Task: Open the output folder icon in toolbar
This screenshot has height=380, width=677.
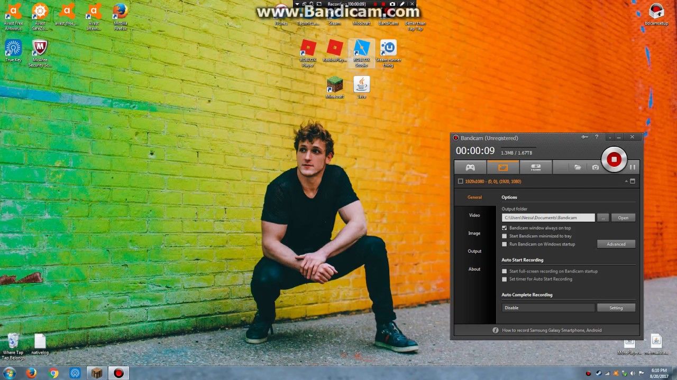Action: [578, 167]
